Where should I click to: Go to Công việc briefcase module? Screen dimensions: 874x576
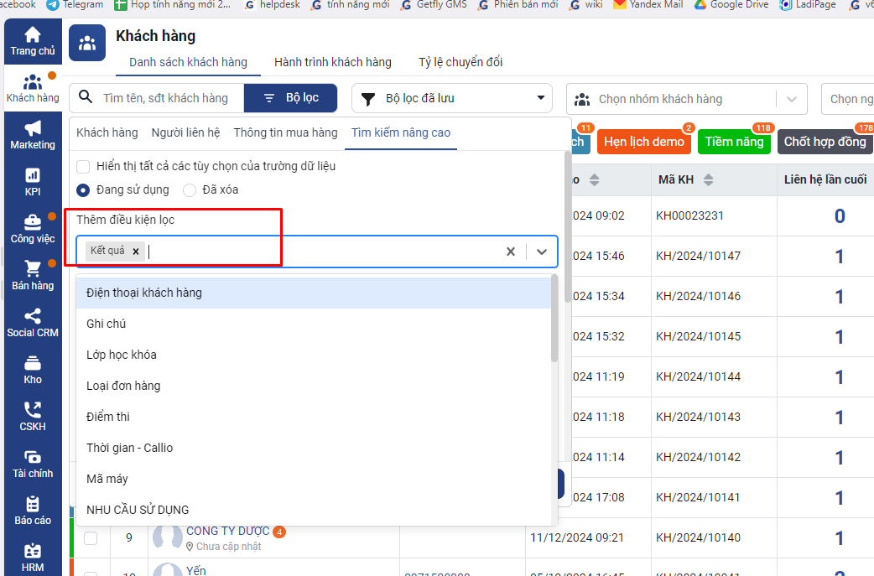(32, 228)
